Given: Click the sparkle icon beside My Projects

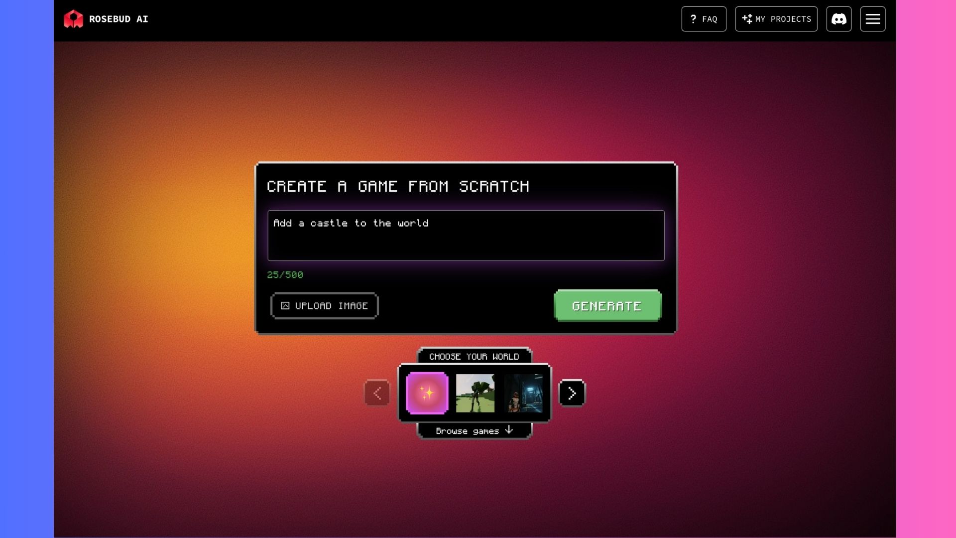Looking at the screenshot, I should (747, 19).
